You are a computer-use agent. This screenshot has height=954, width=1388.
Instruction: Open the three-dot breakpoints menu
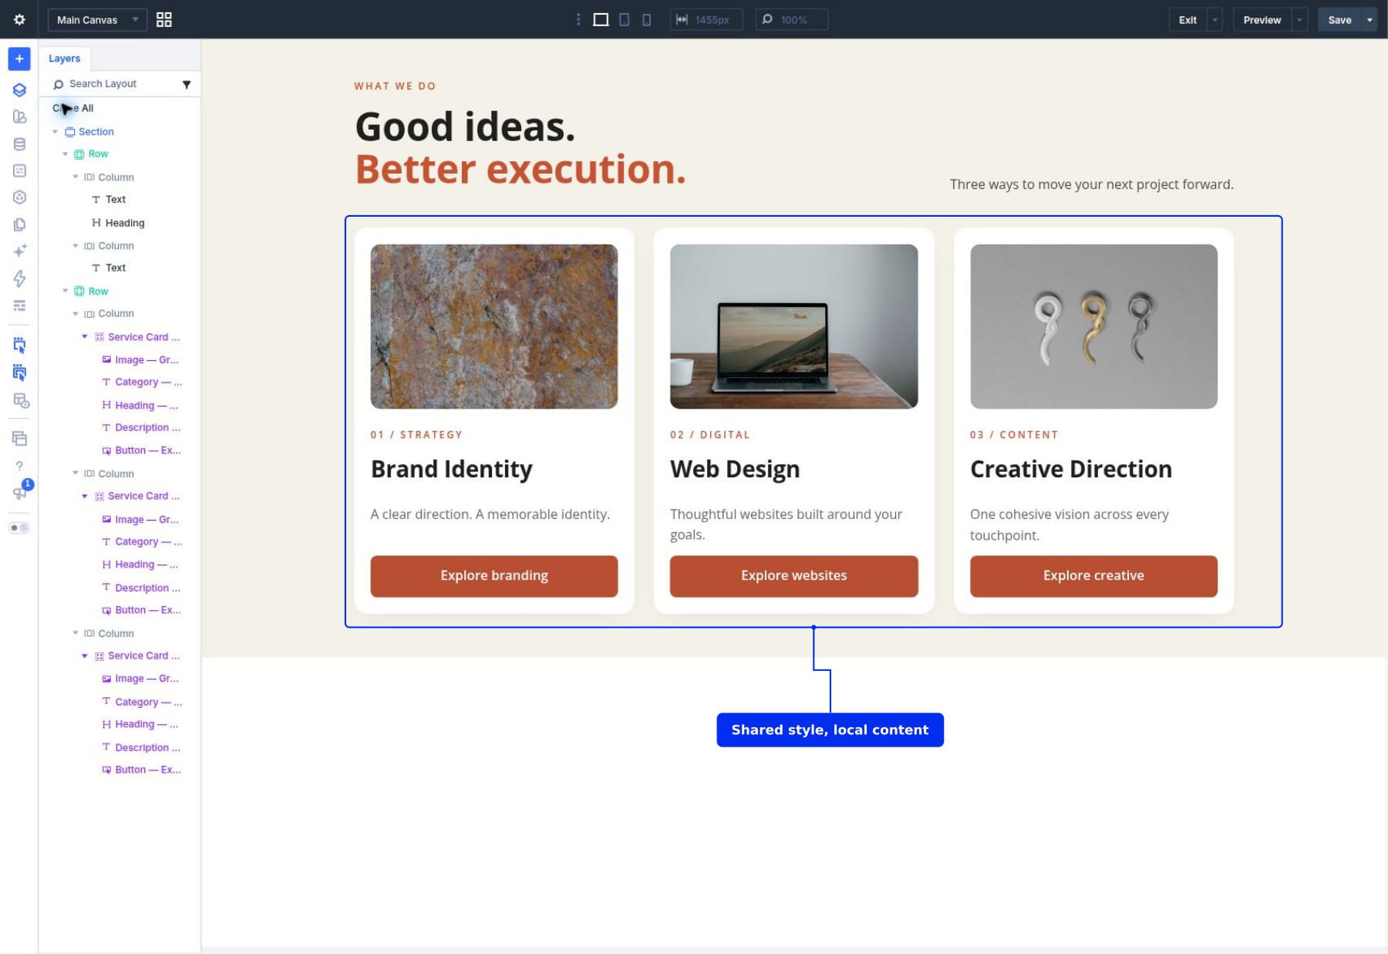(578, 19)
